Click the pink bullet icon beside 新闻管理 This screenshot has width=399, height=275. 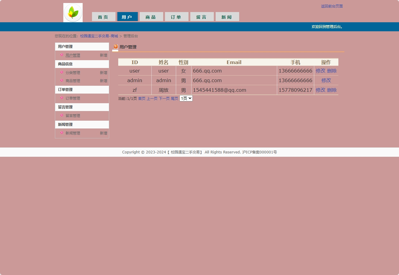[x=62, y=133]
